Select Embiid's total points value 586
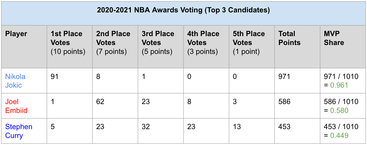367x145 pixels. (284, 102)
